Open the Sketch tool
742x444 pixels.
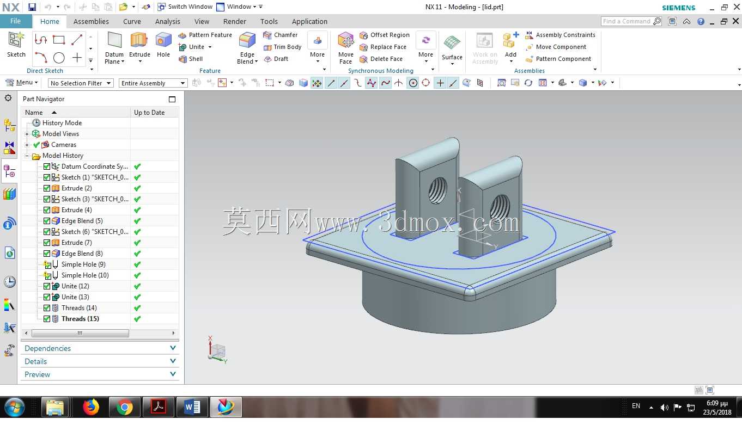[16, 45]
